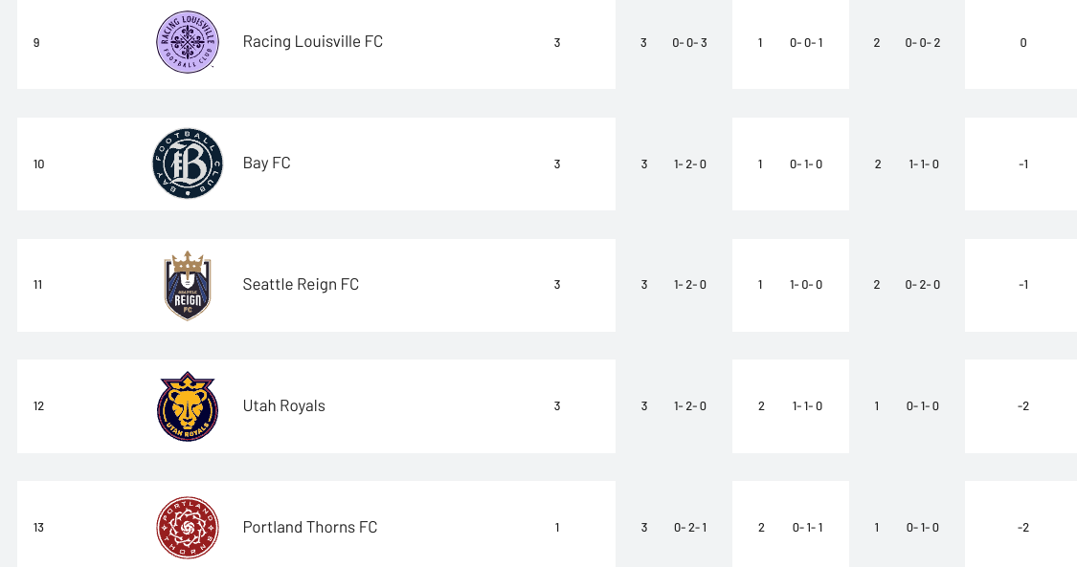Click Racing Louisville's goal difference 0

[1023, 42]
